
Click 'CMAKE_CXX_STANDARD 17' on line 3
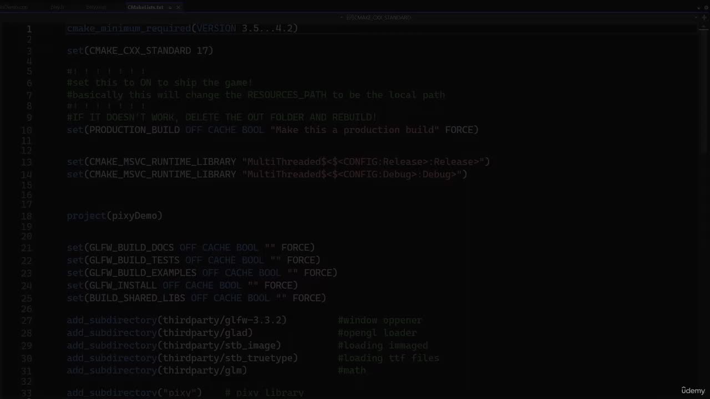148,50
